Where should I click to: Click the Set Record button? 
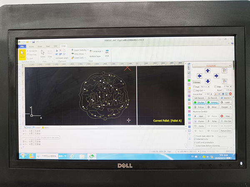199,98
